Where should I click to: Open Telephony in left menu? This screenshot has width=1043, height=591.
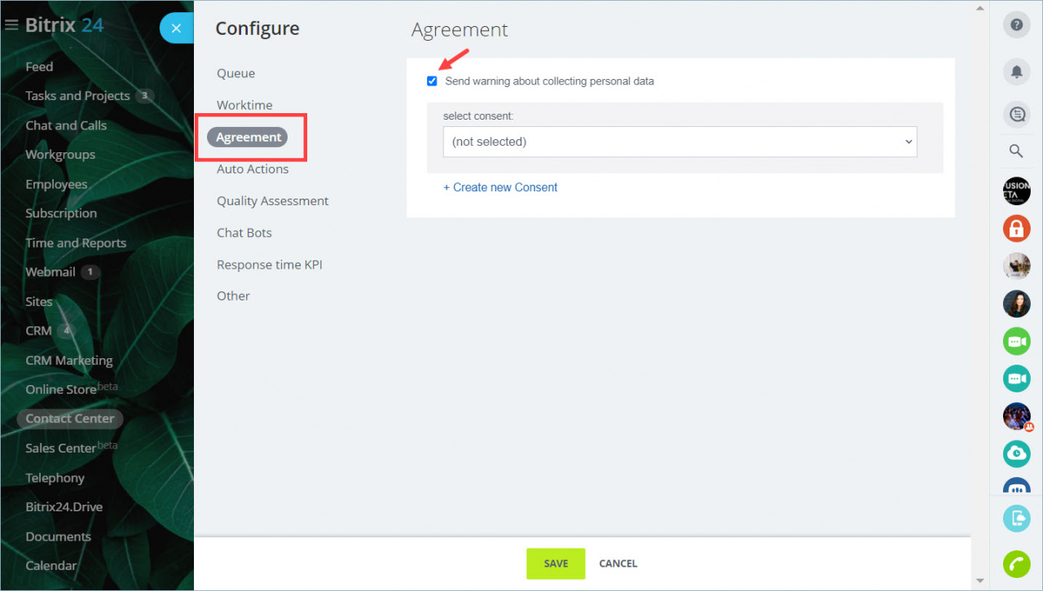55,478
